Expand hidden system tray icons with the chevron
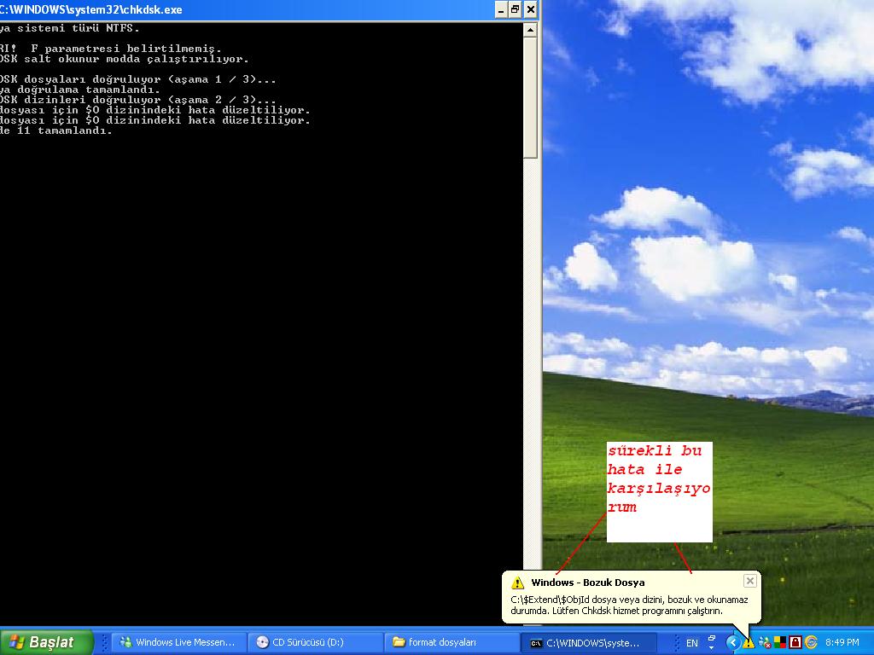 732,641
